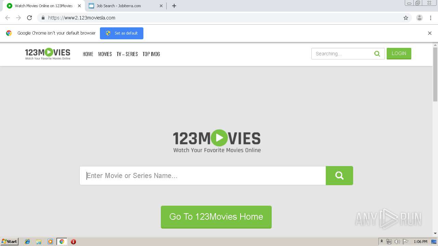The width and height of the screenshot is (438, 246).
Task: Click the Chrome taskbar button
Action: [x=62, y=242]
